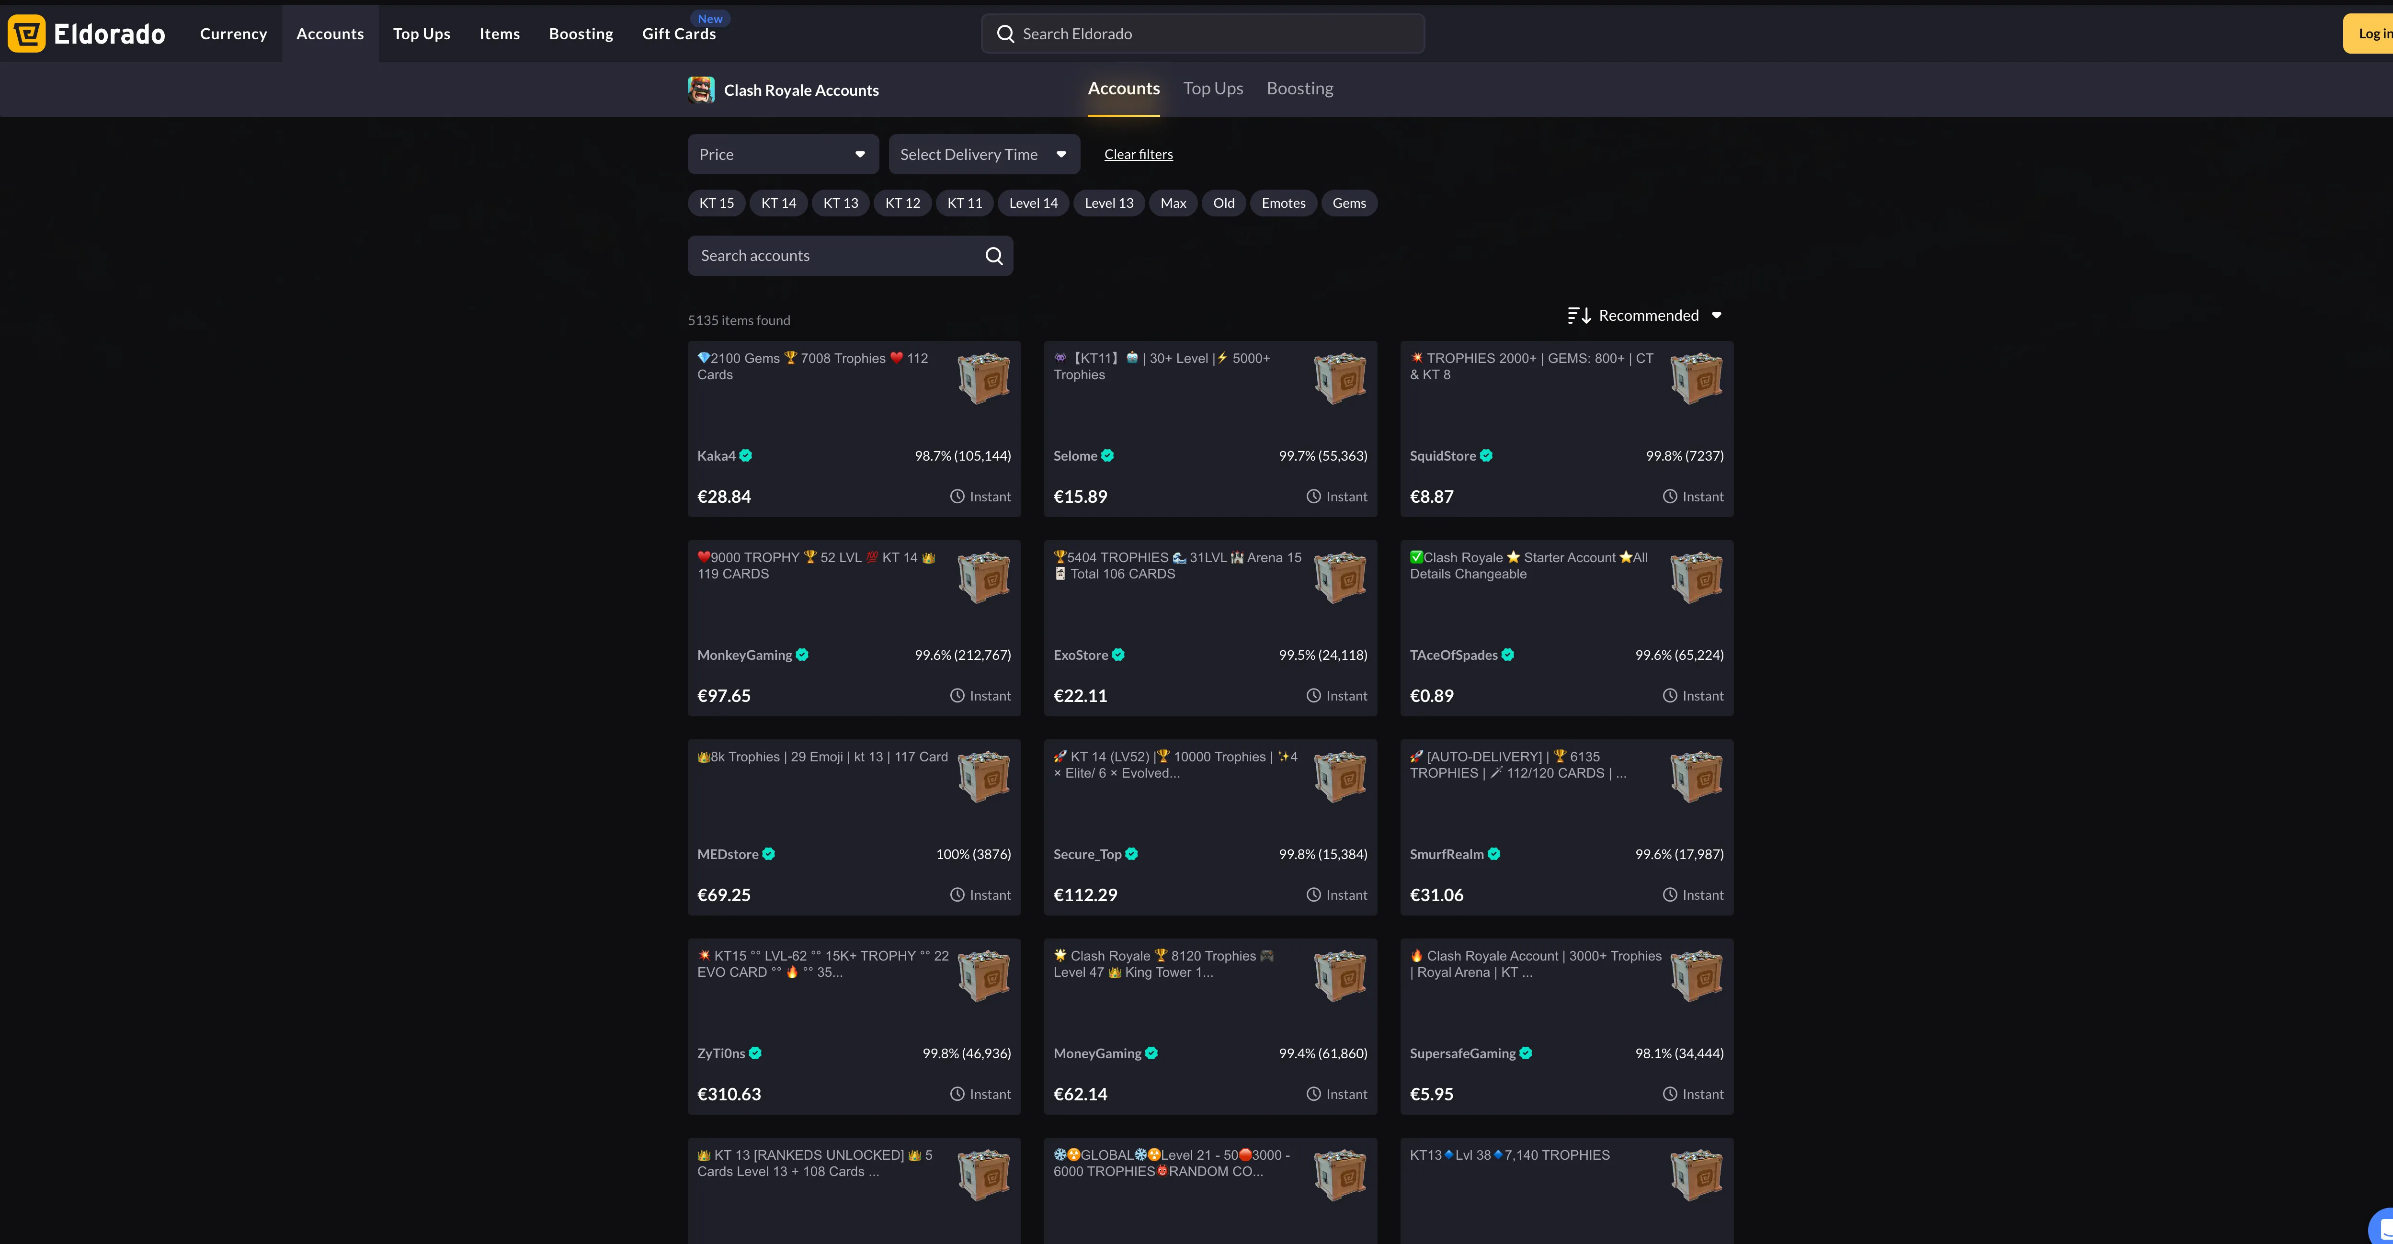Enable the Emotes filter chip
Screen dimensions: 2393x1244
(1283, 204)
